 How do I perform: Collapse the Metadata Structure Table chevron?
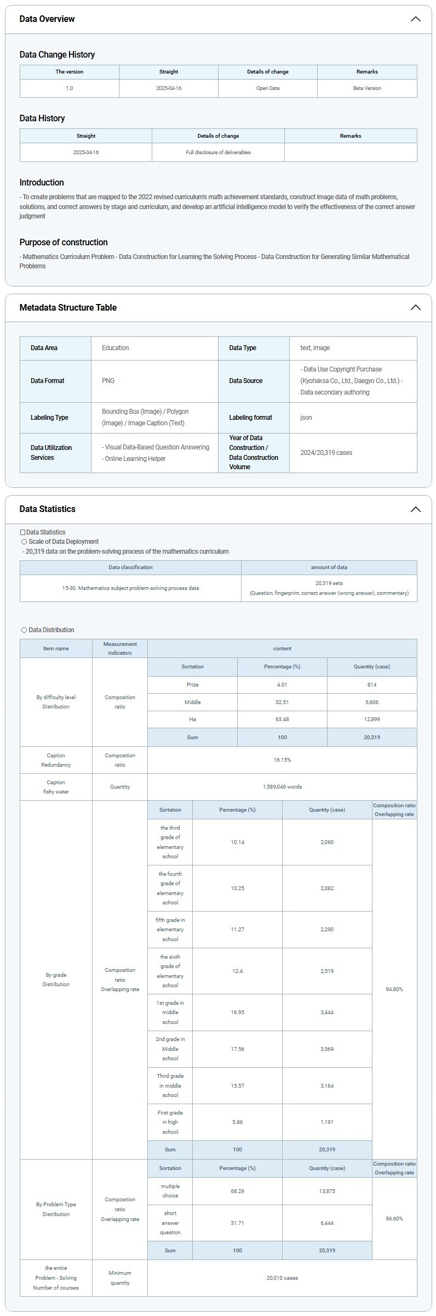415,307
